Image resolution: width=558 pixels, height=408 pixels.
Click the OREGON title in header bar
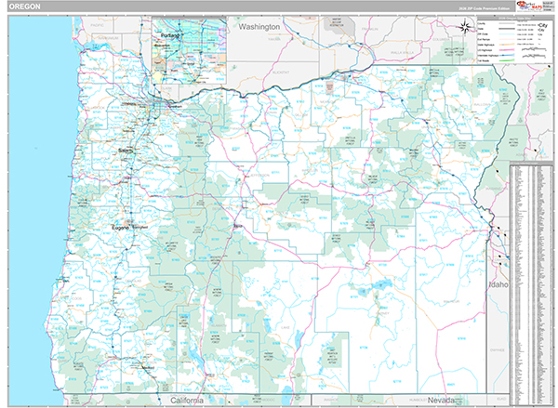tap(24, 7)
